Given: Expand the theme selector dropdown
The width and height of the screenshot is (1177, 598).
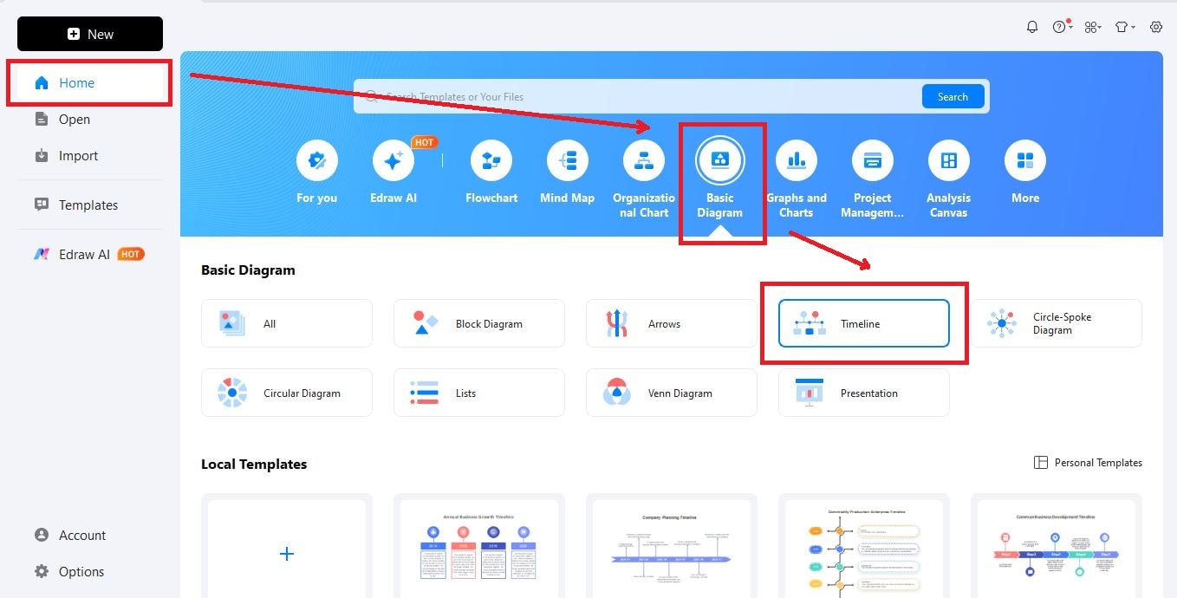Looking at the screenshot, I should pyautogui.click(x=1124, y=27).
